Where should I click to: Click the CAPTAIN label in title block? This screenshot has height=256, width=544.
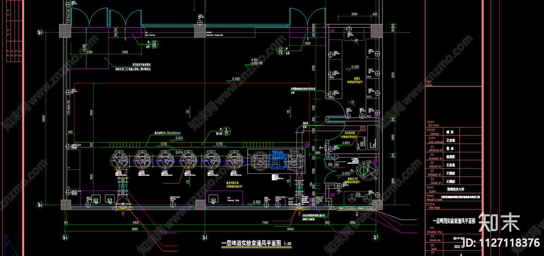click(x=434, y=134)
